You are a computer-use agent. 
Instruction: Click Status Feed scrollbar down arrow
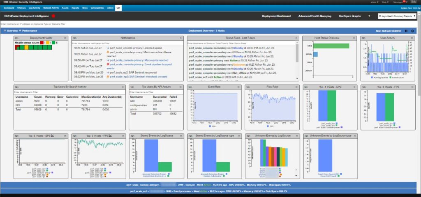pyautogui.click(x=297, y=78)
